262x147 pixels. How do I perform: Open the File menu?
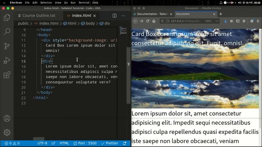tap(27, 3)
